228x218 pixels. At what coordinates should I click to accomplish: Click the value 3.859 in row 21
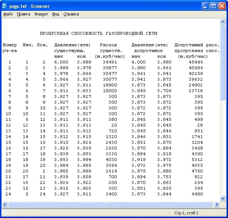pyautogui.click(x=84, y=177)
